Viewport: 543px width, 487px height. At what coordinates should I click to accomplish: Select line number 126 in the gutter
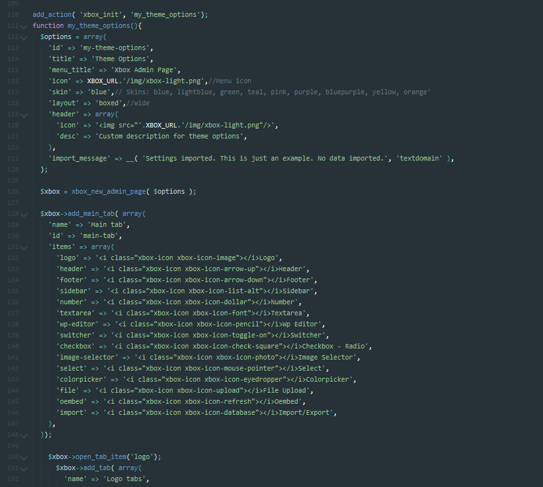click(13, 192)
